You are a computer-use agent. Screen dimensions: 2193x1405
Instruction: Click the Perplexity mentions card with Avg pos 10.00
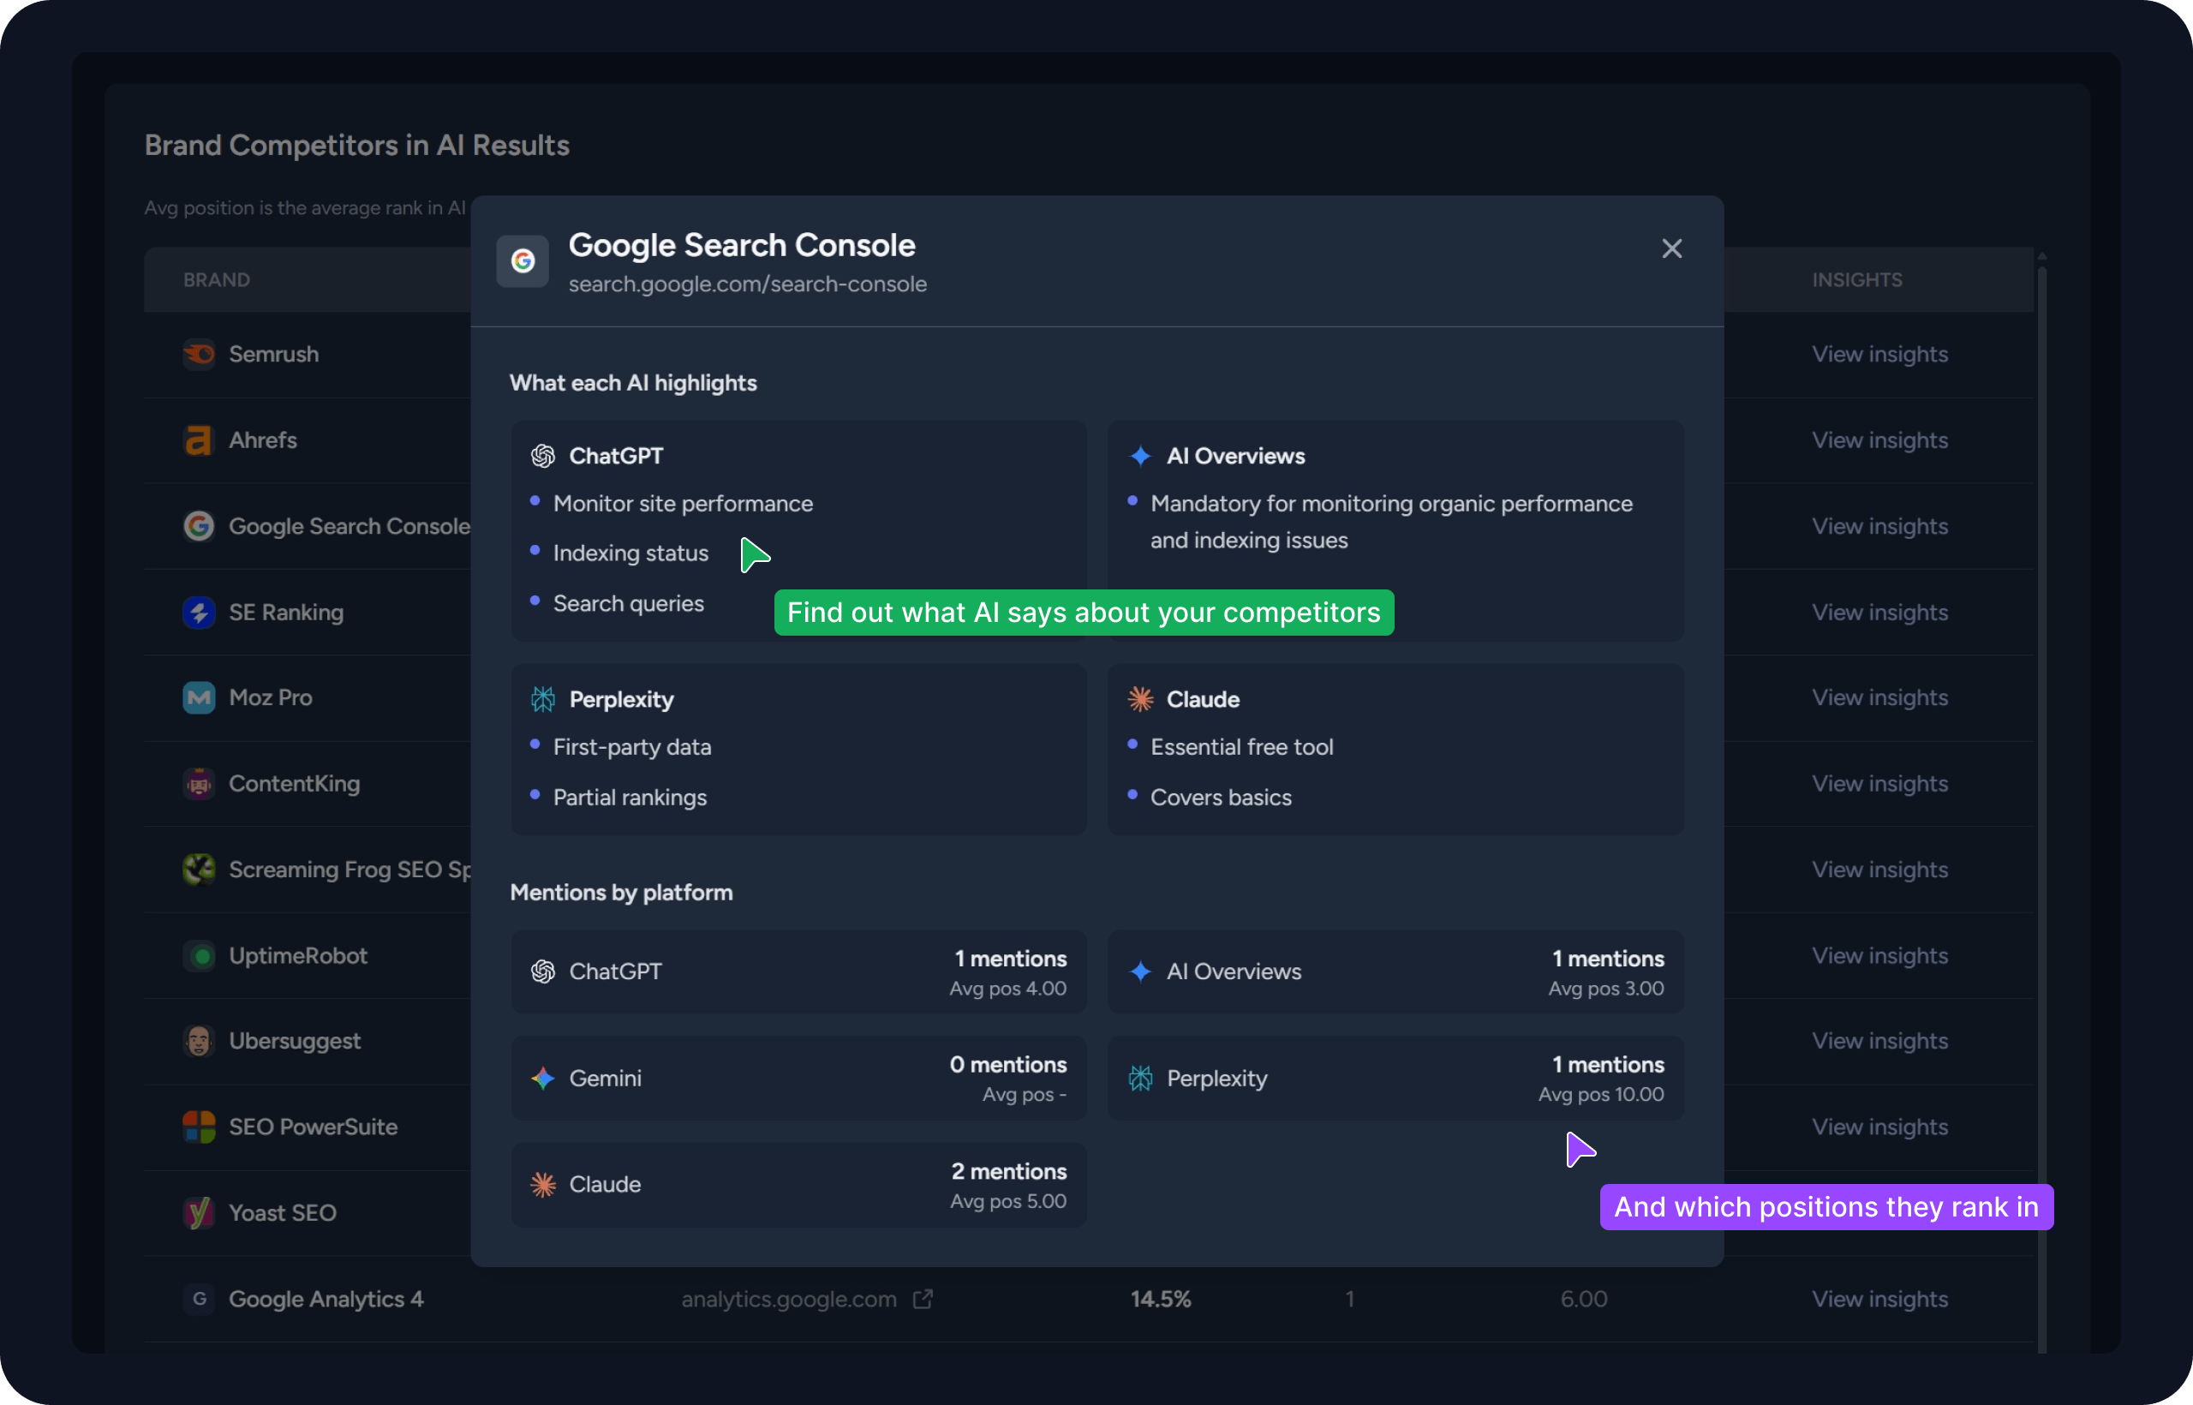pos(1395,1078)
